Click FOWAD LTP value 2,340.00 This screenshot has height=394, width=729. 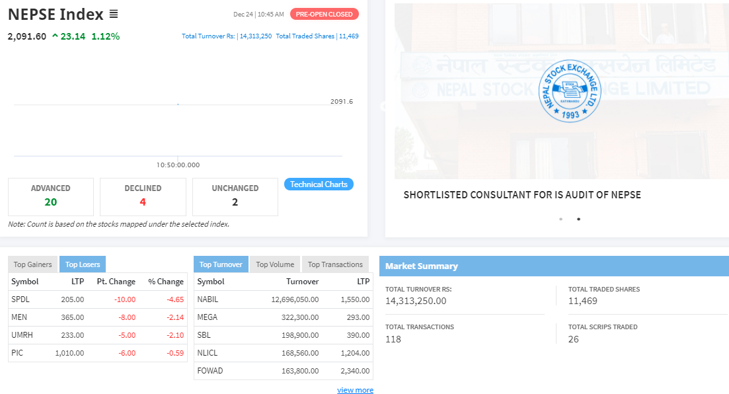tap(355, 371)
